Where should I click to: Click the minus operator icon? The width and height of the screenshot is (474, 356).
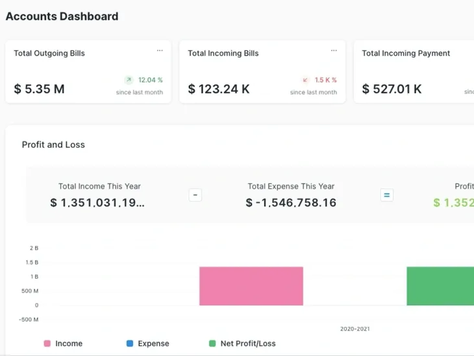tap(195, 195)
